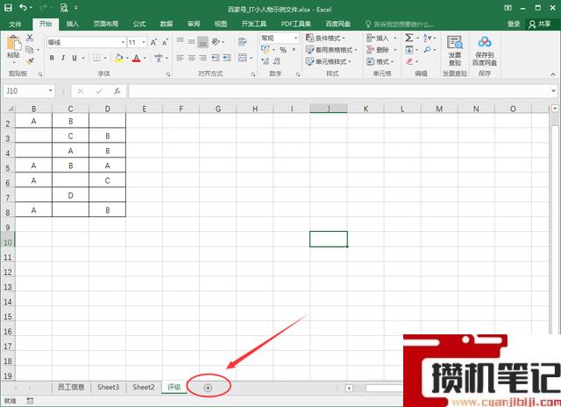Click the Paste (粘贴) clipboard icon
The height and width of the screenshot is (407, 561).
pos(14,44)
